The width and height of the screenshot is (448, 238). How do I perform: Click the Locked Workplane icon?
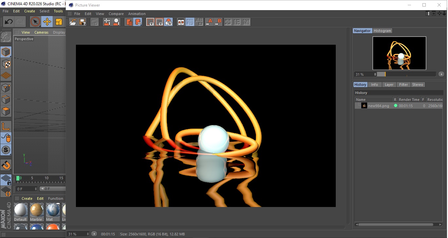click(x=6, y=180)
